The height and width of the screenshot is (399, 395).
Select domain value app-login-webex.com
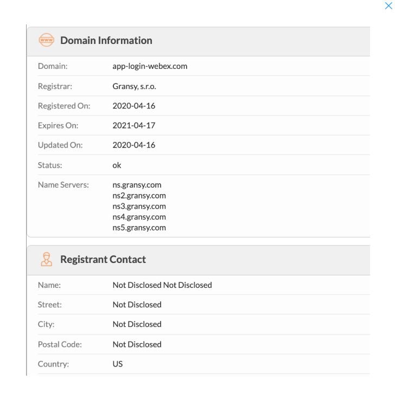coord(150,66)
